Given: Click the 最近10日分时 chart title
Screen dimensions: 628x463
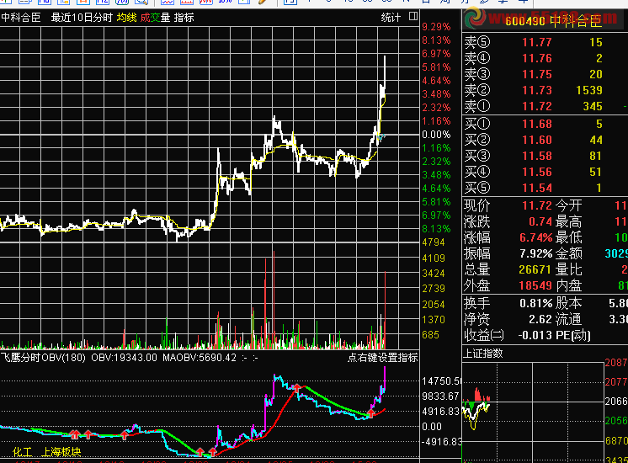Looking at the screenshot, I should click(x=82, y=18).
